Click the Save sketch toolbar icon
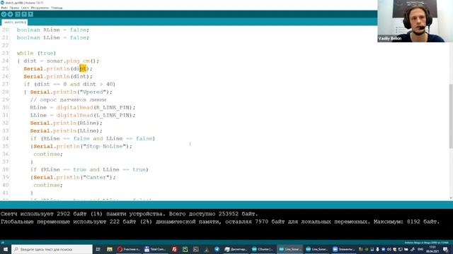Image resolution: width=453 pixels, height=254 pixels. point(30,14)
